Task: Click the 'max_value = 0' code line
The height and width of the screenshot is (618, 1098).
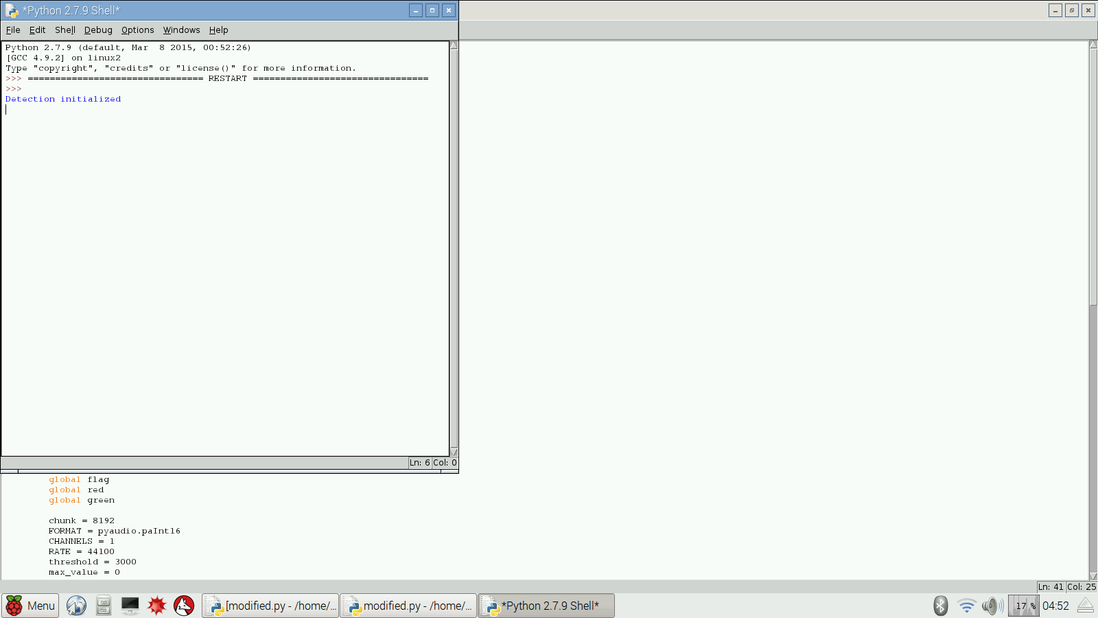Action: coord(84,572)
